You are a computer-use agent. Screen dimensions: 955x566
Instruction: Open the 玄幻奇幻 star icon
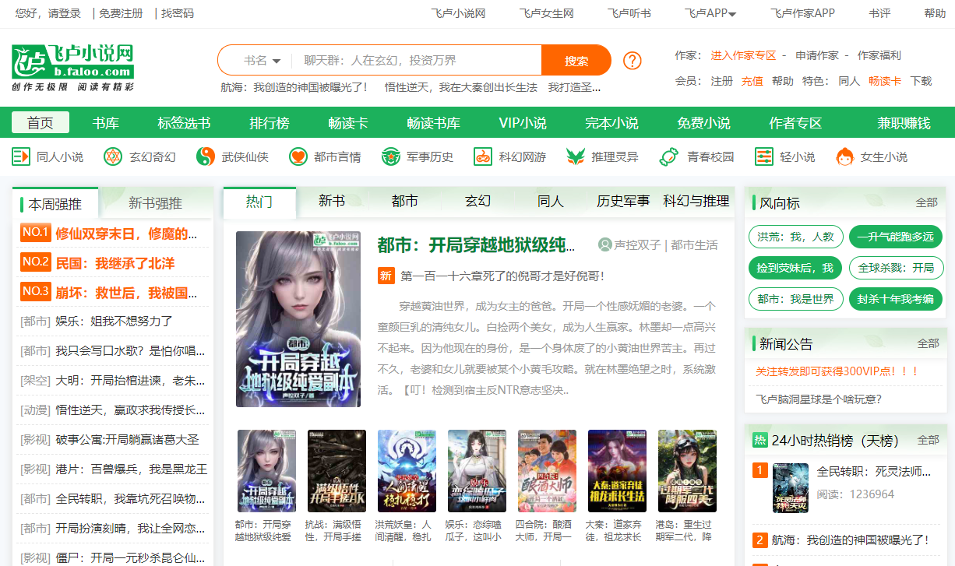click(113, 156)
